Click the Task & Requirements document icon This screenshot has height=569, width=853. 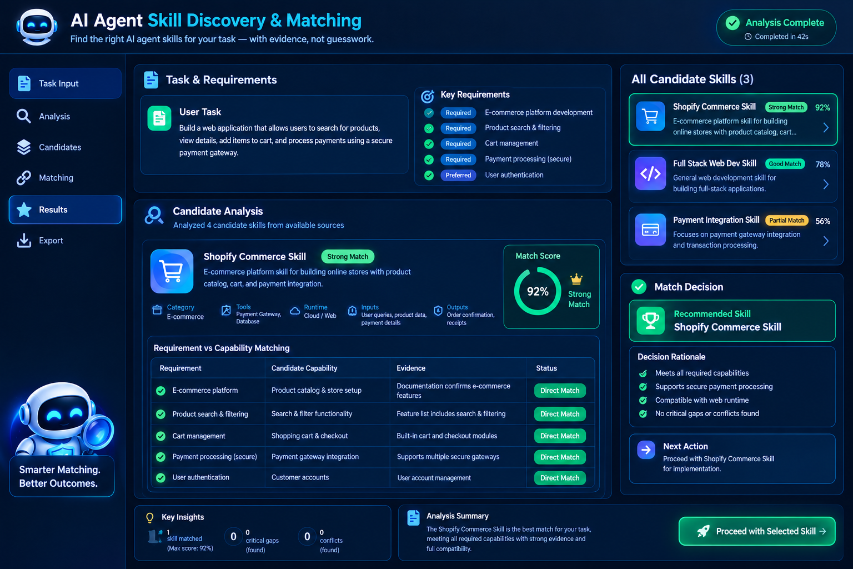pyautogui.click(x=151, y=80)
